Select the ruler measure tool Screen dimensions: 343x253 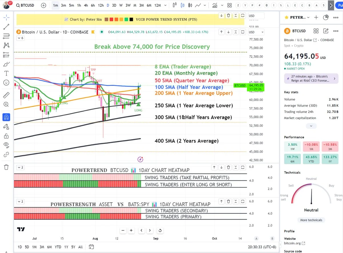tap(6, 95)
